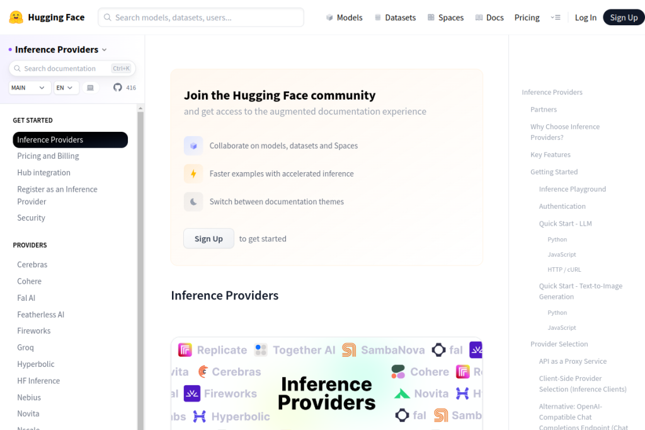Open the Security sidebar page
This screenshot has height=430, width=645.
31,218
